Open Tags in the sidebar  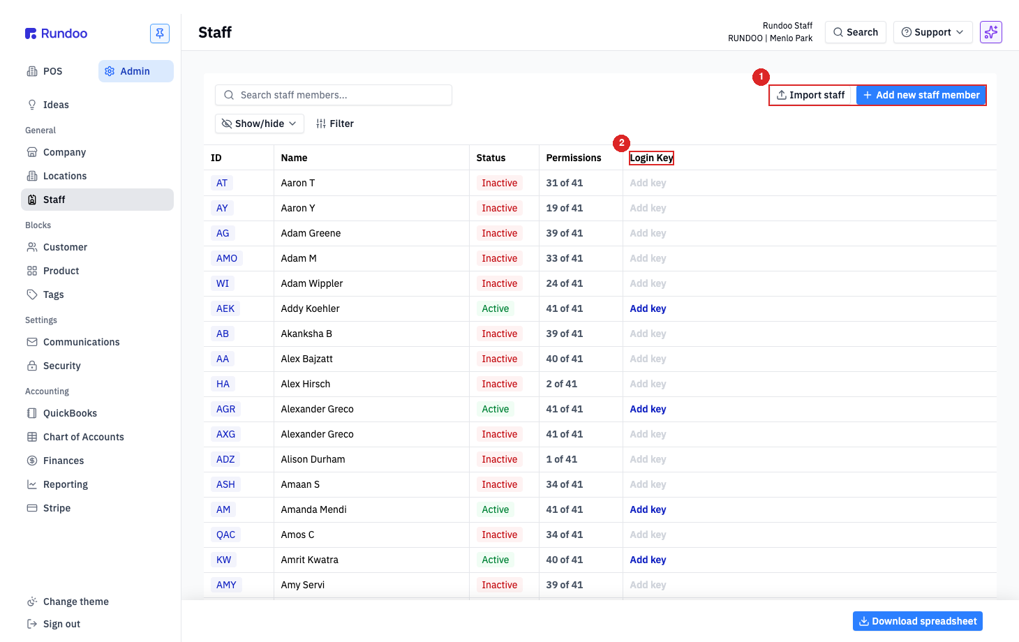(x=53, y=294)
